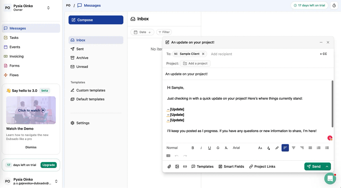This screenshot has height=188, width=341.
Task: Open the Templates picker in composer
Action: [x=202, y=166]
